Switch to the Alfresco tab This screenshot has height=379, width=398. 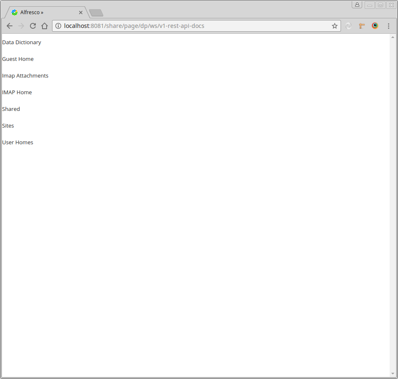coord(42,13)
